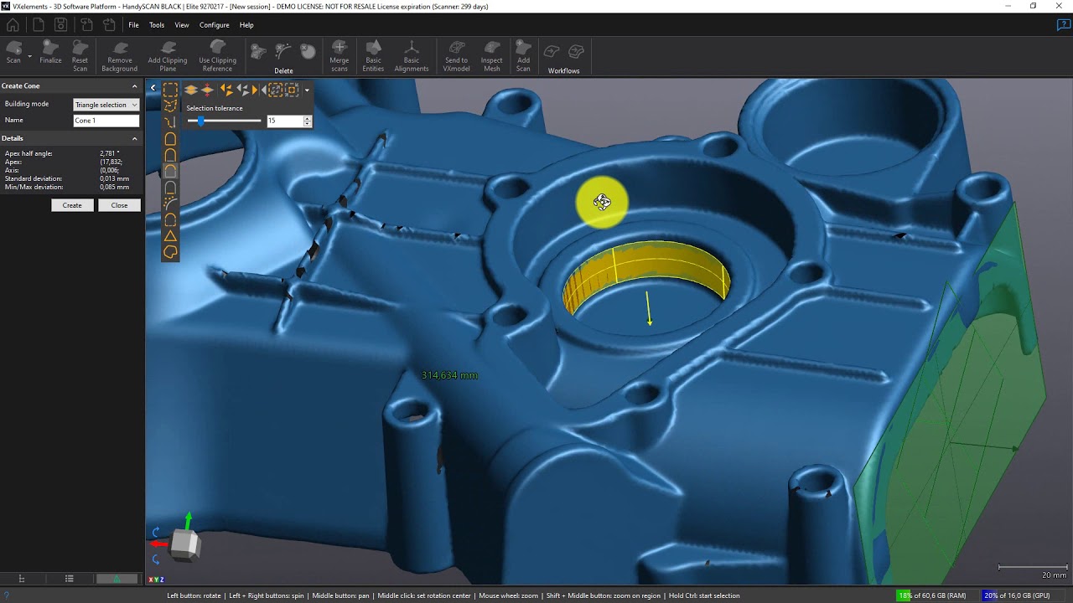Click the Selection tolerance slider handle
Image resolution: width=1073 pixels, height=603 pixels.
click(201, 121)
